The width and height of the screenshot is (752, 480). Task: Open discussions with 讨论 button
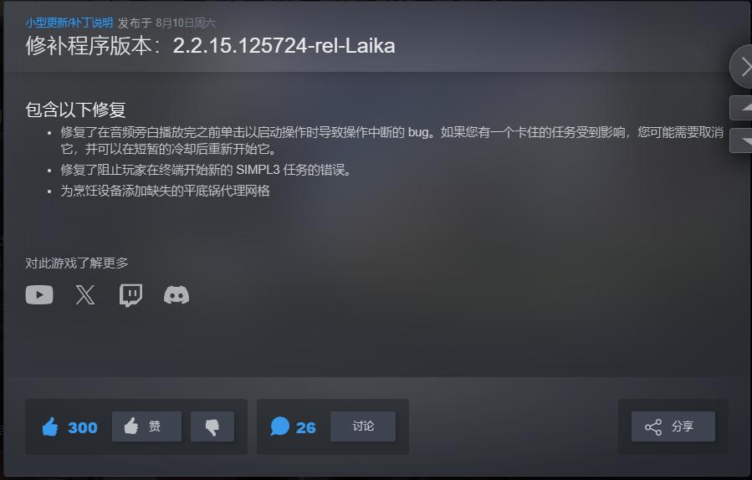tap(363, 426)
